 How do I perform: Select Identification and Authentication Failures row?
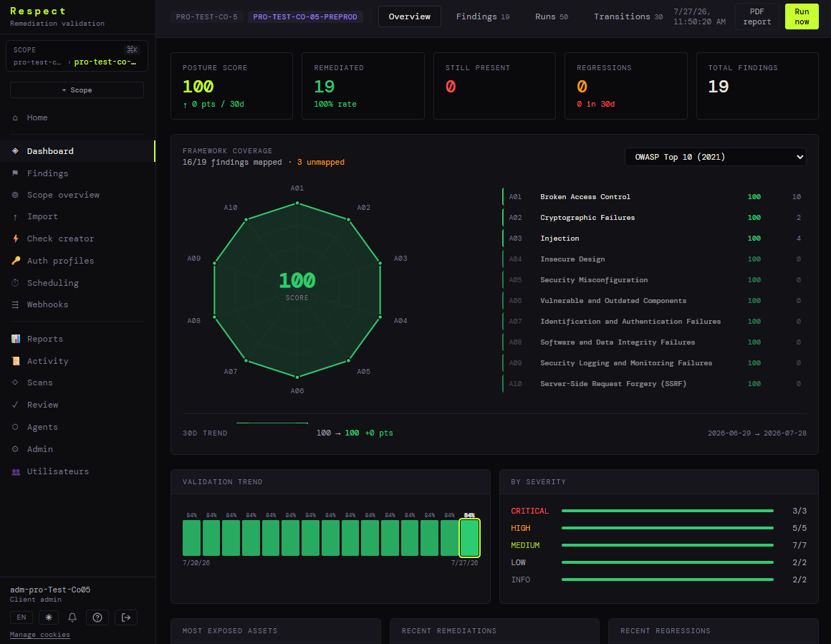[654, 321]
